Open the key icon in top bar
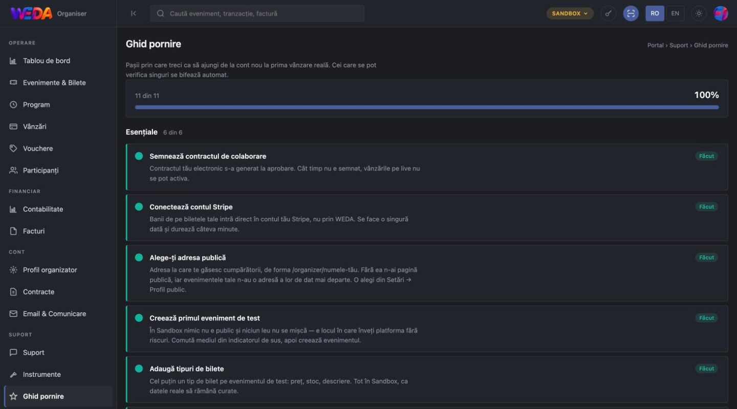The image size is (737, 409). click(x=608, y=13)
